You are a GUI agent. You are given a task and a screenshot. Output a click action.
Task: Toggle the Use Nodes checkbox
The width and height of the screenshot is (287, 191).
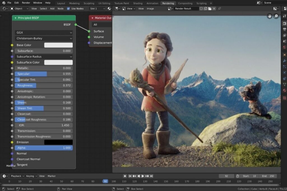pos(68,9)
